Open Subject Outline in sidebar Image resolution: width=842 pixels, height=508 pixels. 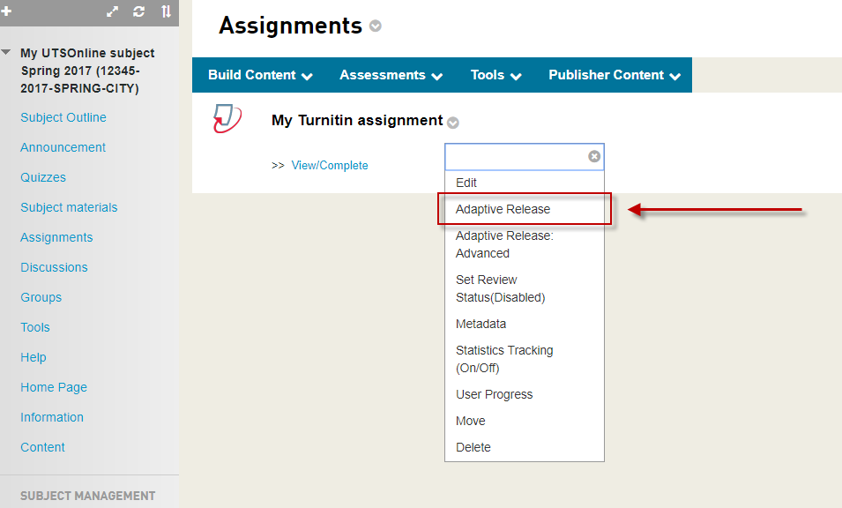(63, 117)
